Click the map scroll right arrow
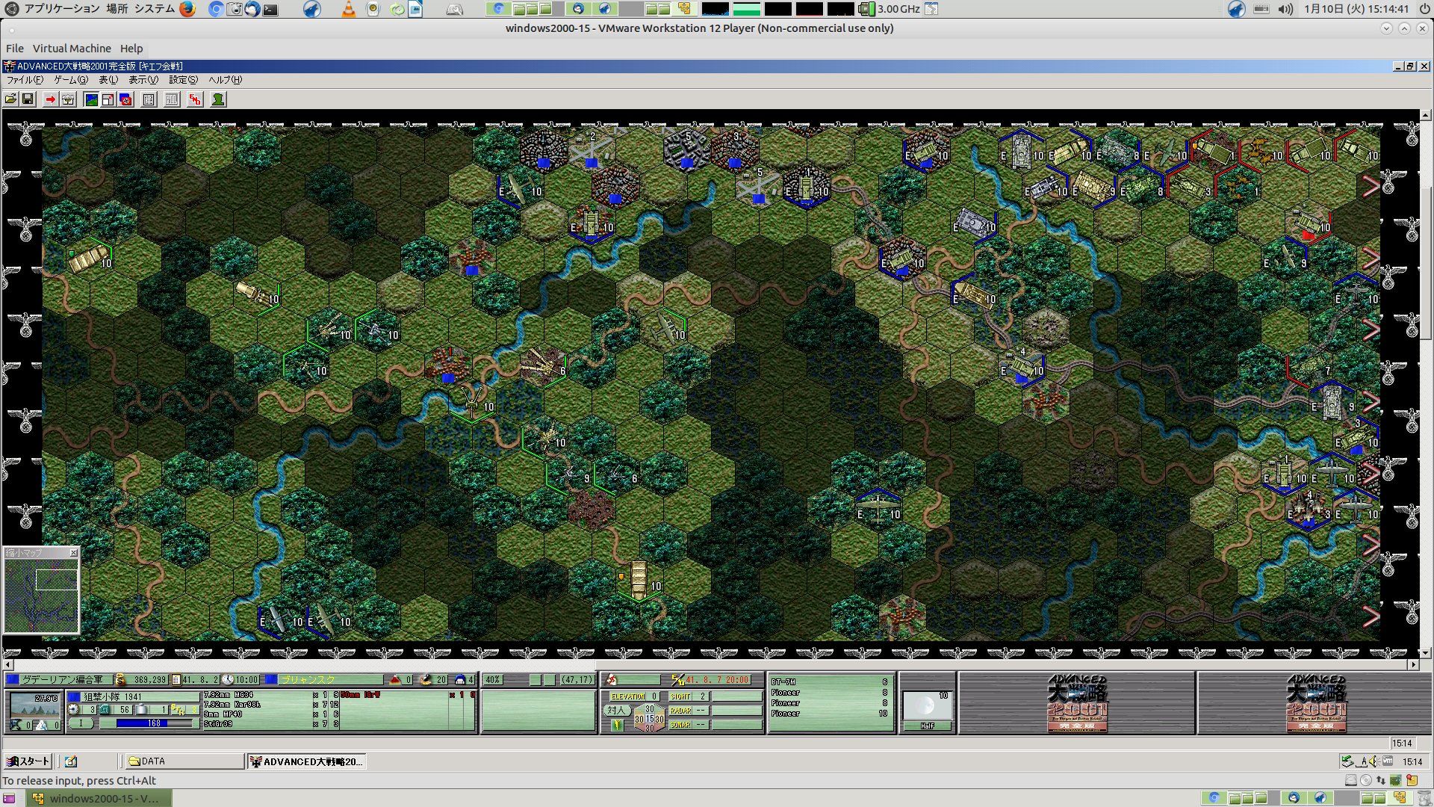The image size is (1434, 807). pyautogui.click(x=1413, y=664)
